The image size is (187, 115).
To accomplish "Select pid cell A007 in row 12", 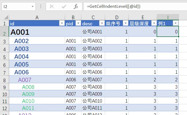I will [73, 108].
